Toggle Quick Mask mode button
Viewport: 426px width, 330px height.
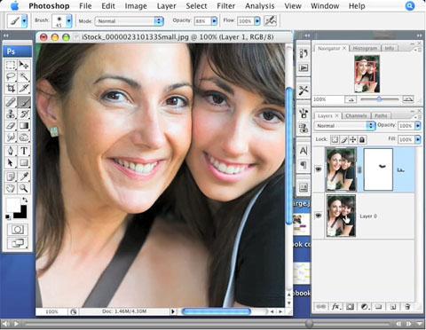tap(18, 230)
